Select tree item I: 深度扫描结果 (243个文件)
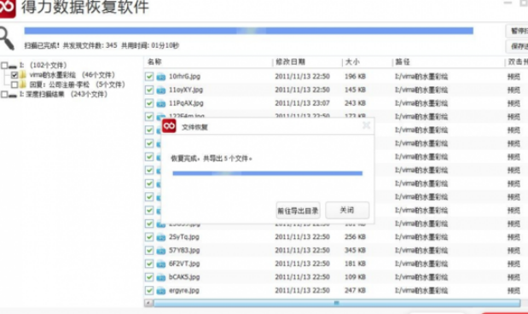The height and width of the screenshot is (314, 528). tap(64, 95)
